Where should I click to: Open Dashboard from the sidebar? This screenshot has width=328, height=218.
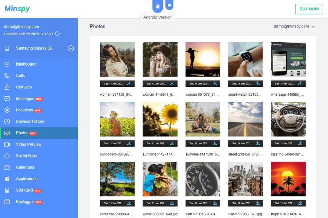point(26,64)
